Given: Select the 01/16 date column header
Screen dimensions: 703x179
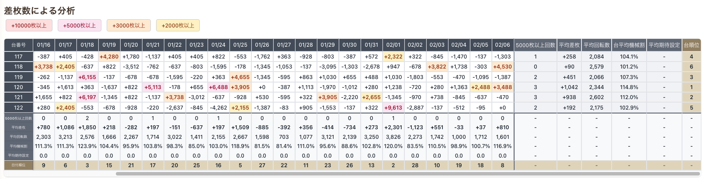Looking at the screenshot, I should [44, 45].
